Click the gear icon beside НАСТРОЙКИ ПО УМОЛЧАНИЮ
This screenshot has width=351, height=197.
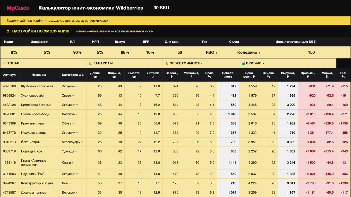[8, 31]
